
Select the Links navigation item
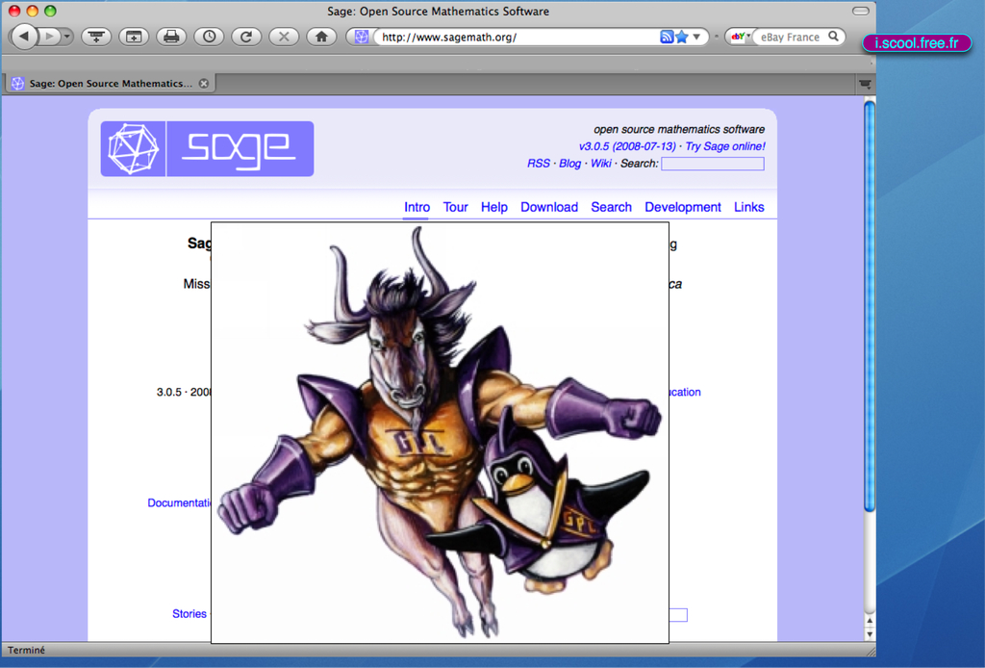click(748, 207)
